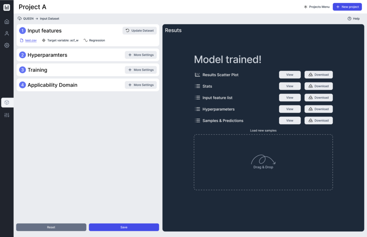Open the test.csv file link
Image resolution: width=367 pixels, height=237 pixels.
tap(31, 40)
